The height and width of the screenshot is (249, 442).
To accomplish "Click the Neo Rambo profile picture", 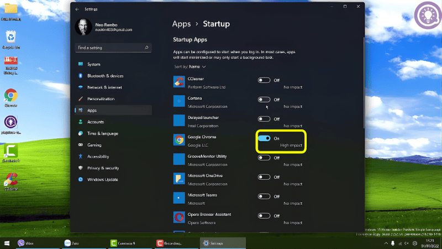I will tap(83, 27).
